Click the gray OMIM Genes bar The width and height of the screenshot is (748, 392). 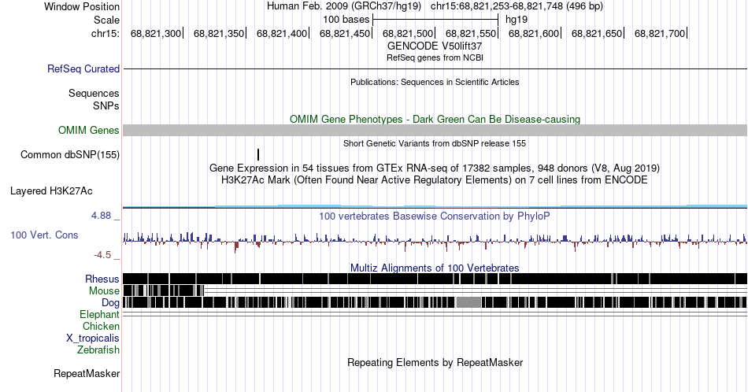[x=435, y=130]
